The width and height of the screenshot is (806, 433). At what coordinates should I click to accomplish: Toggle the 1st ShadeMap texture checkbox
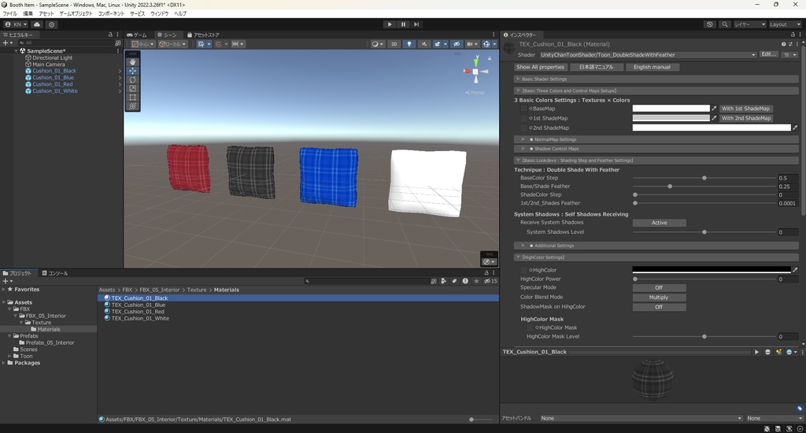523,118
